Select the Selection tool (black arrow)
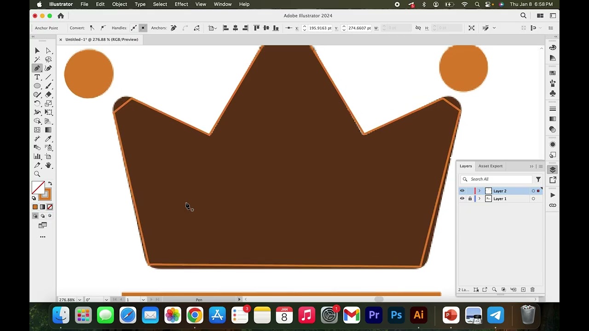 [x=37, y=51]
